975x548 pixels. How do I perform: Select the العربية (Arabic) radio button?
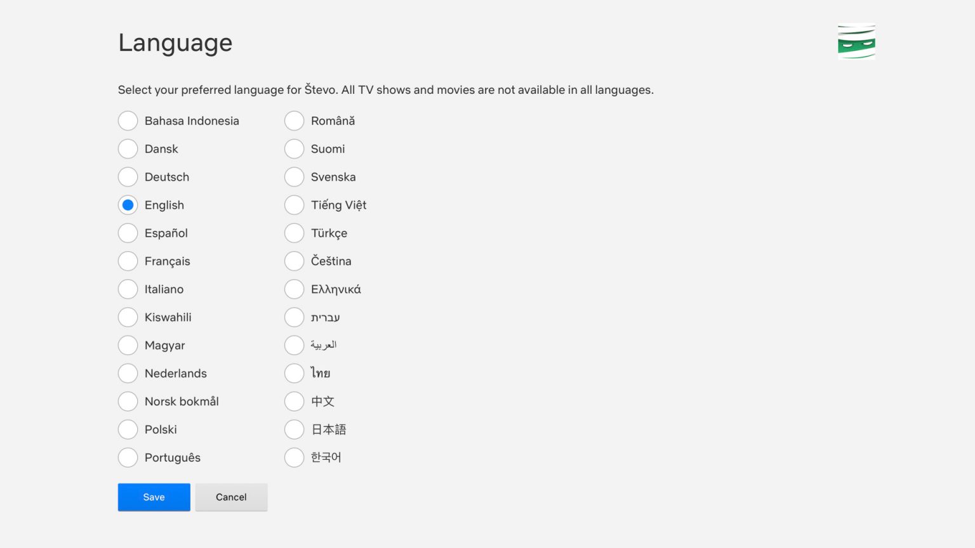point(294,345)
